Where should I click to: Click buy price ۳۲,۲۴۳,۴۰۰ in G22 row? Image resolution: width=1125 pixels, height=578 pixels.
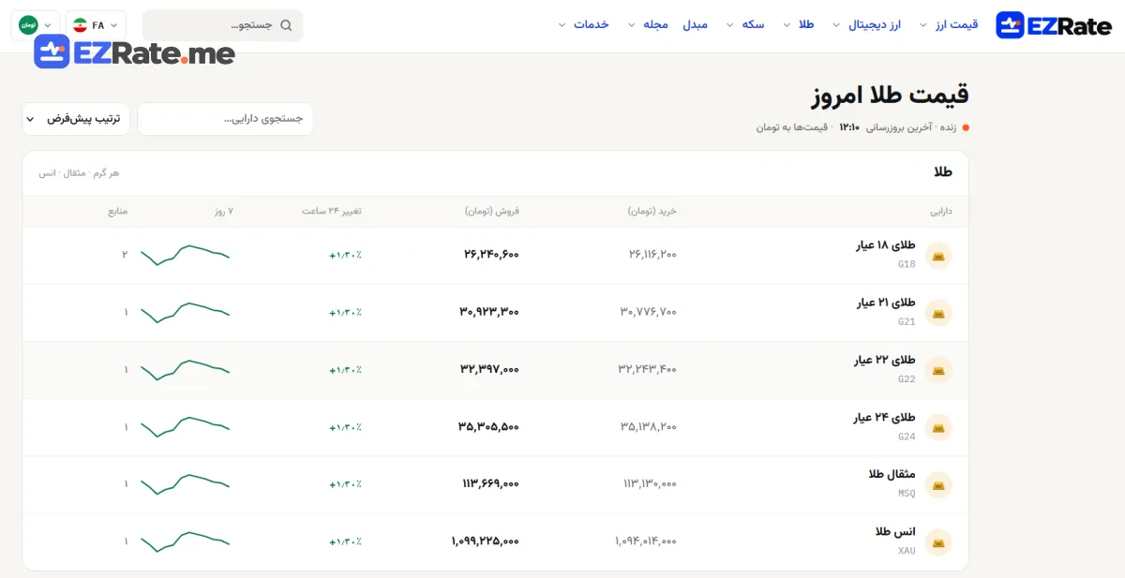click(648, 369)
